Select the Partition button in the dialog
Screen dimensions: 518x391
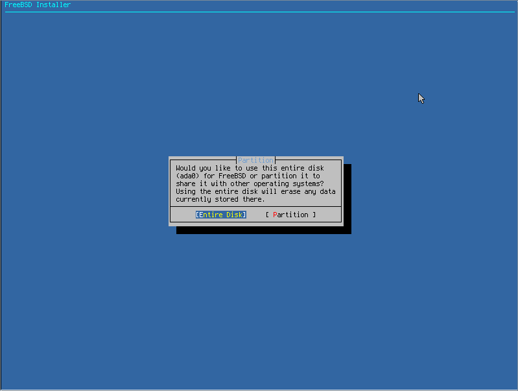coord(290,215)
